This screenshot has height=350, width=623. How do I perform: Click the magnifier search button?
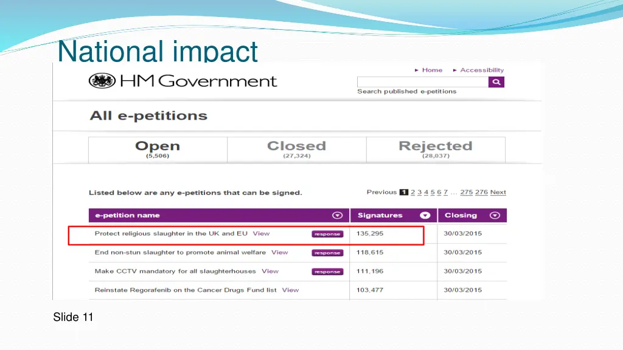[496, 82]
